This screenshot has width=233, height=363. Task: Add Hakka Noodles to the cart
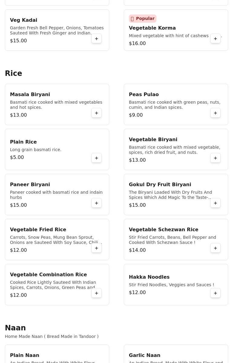[215, 293]
